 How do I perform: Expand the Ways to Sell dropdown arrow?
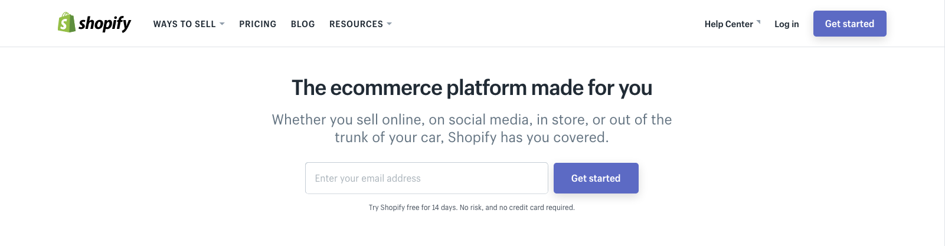(222, 24)
